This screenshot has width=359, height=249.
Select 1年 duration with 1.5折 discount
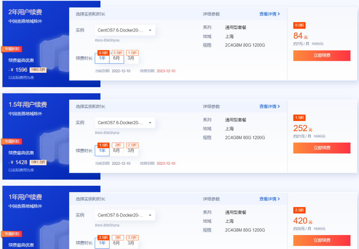pos(102,150)
